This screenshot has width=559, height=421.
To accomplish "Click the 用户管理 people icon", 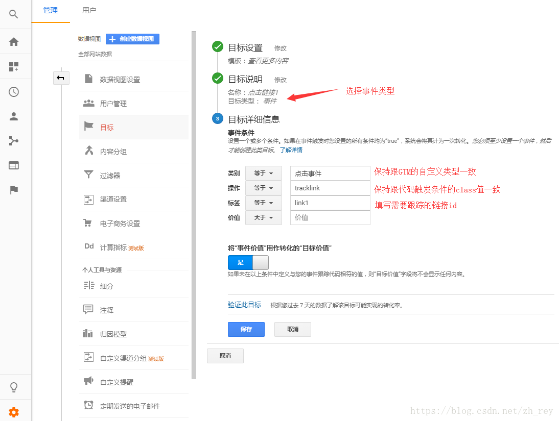I will (x=88, y=103).
